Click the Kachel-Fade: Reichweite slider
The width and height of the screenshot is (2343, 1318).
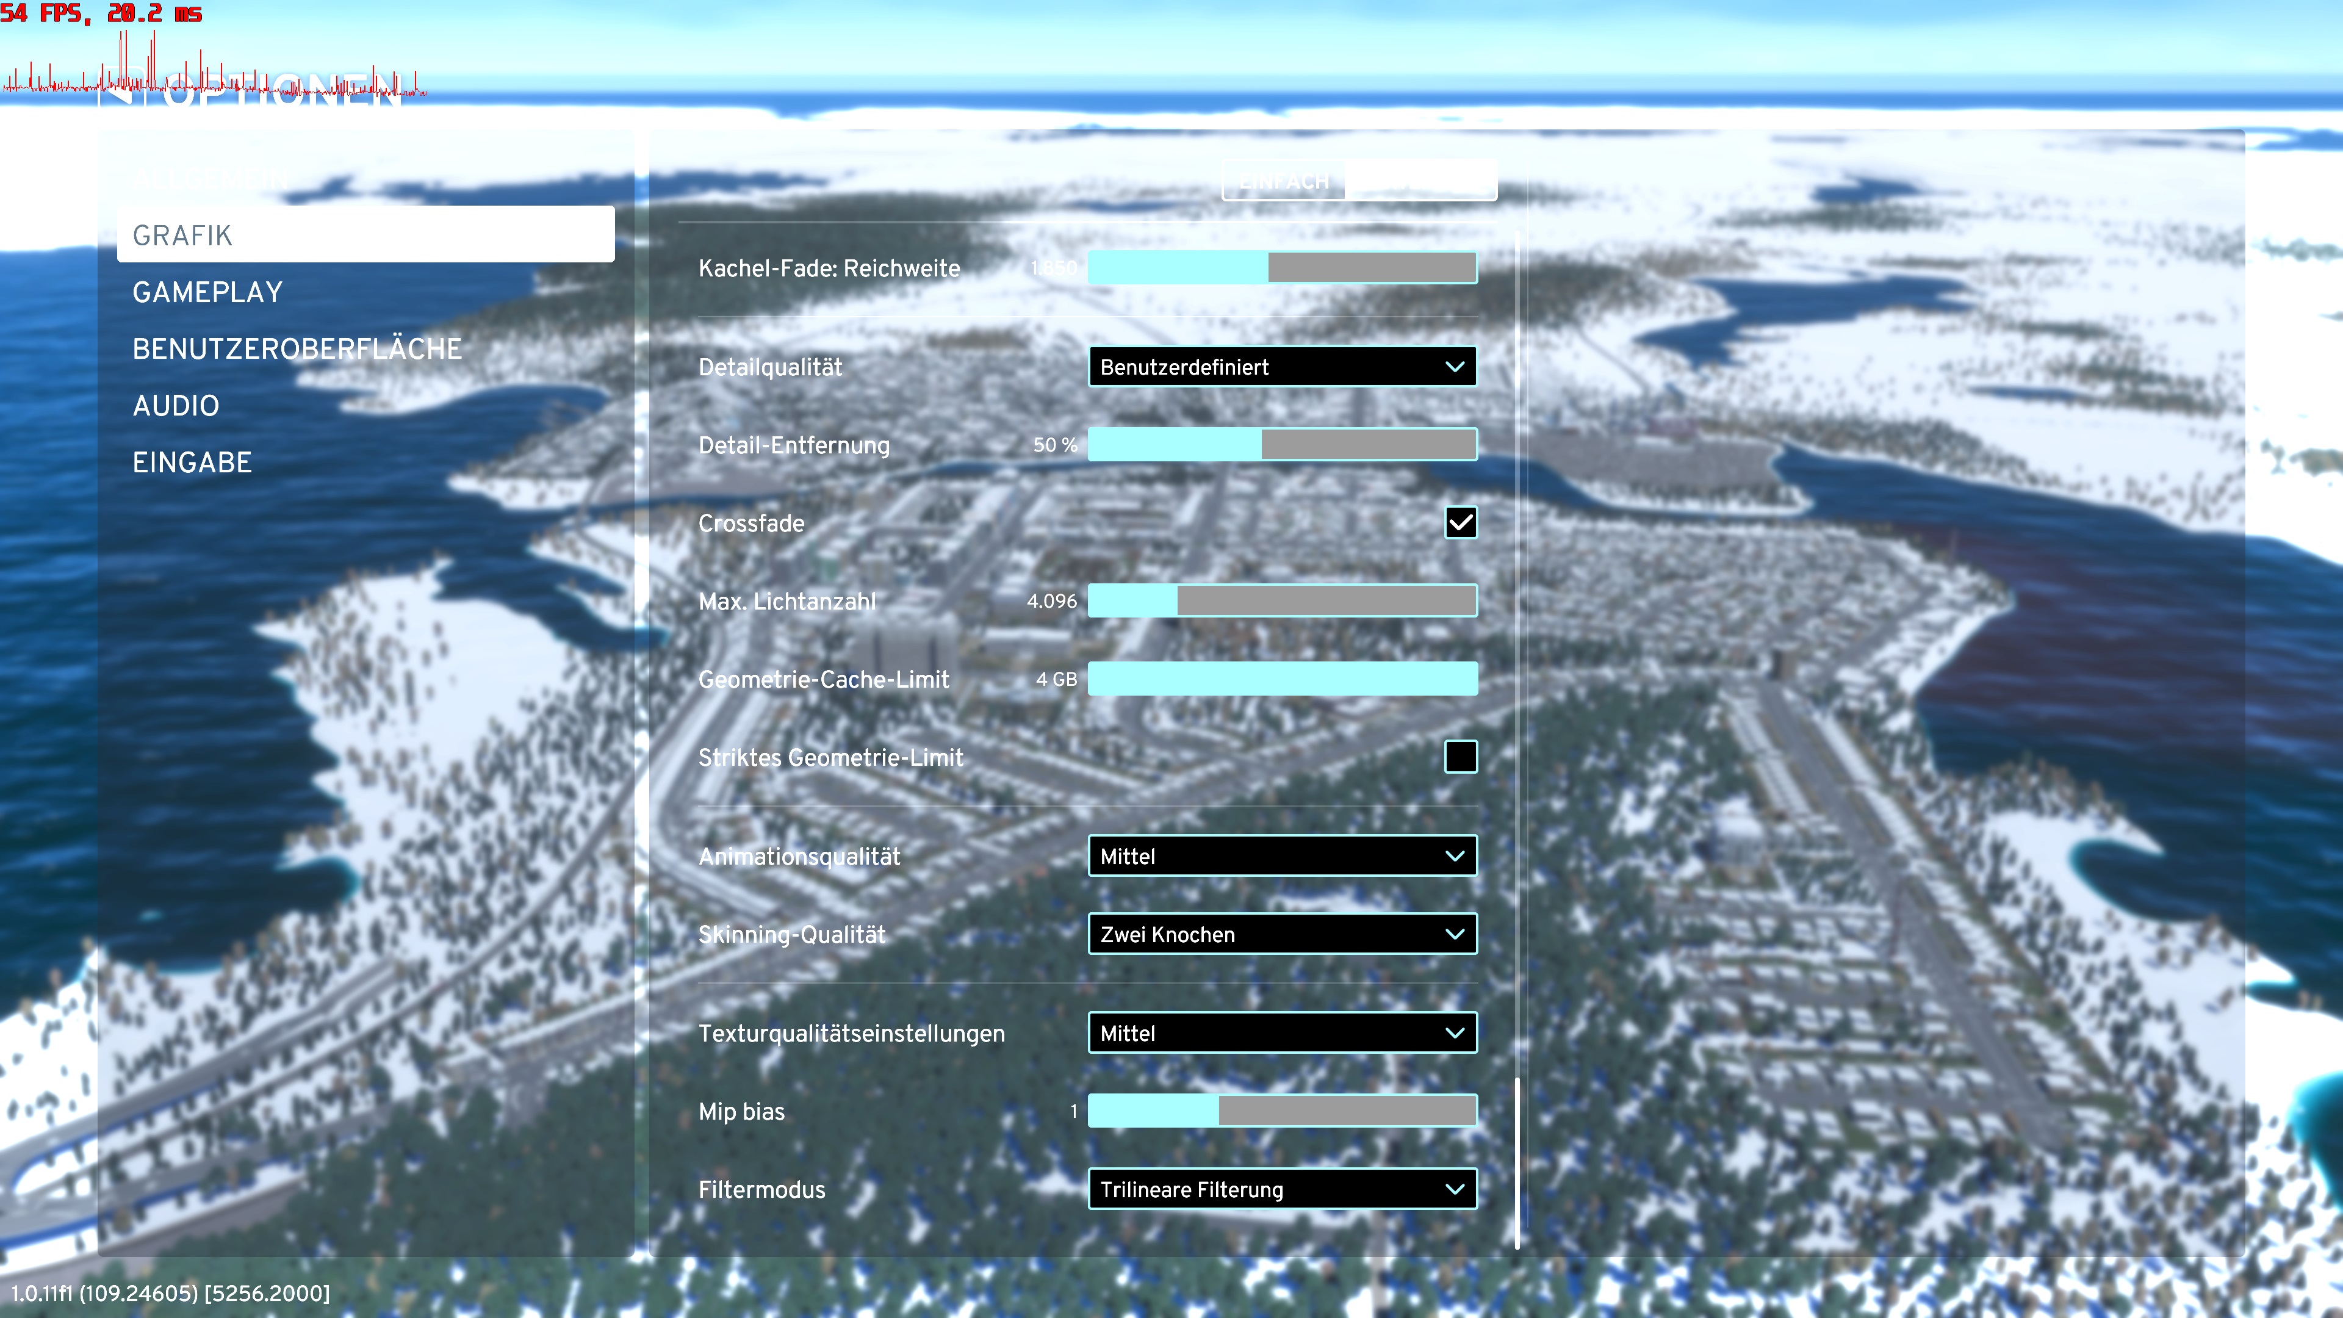(1281, 268)
